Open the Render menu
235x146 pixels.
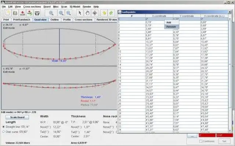(87, 7)
